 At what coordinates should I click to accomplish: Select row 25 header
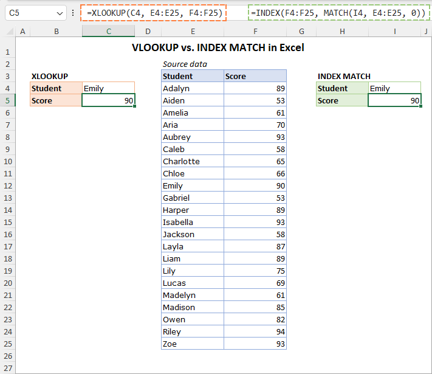pos(7,344)
